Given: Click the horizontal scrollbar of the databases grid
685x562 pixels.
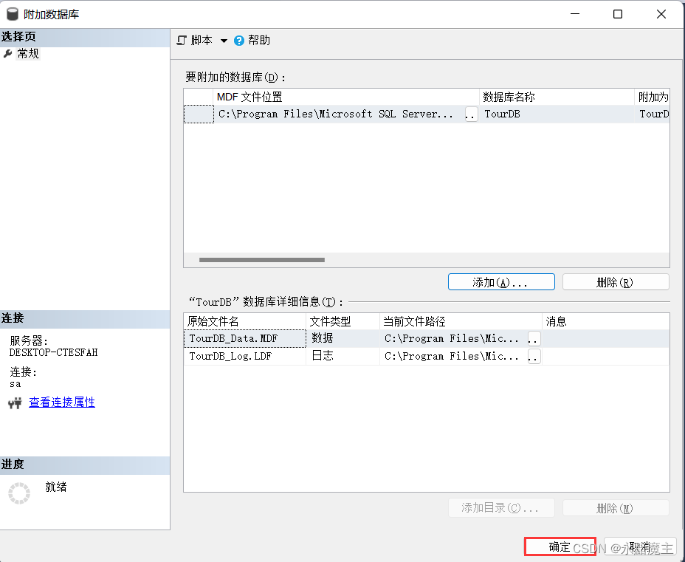Looking at the screenshot, I should click(262, 260).
